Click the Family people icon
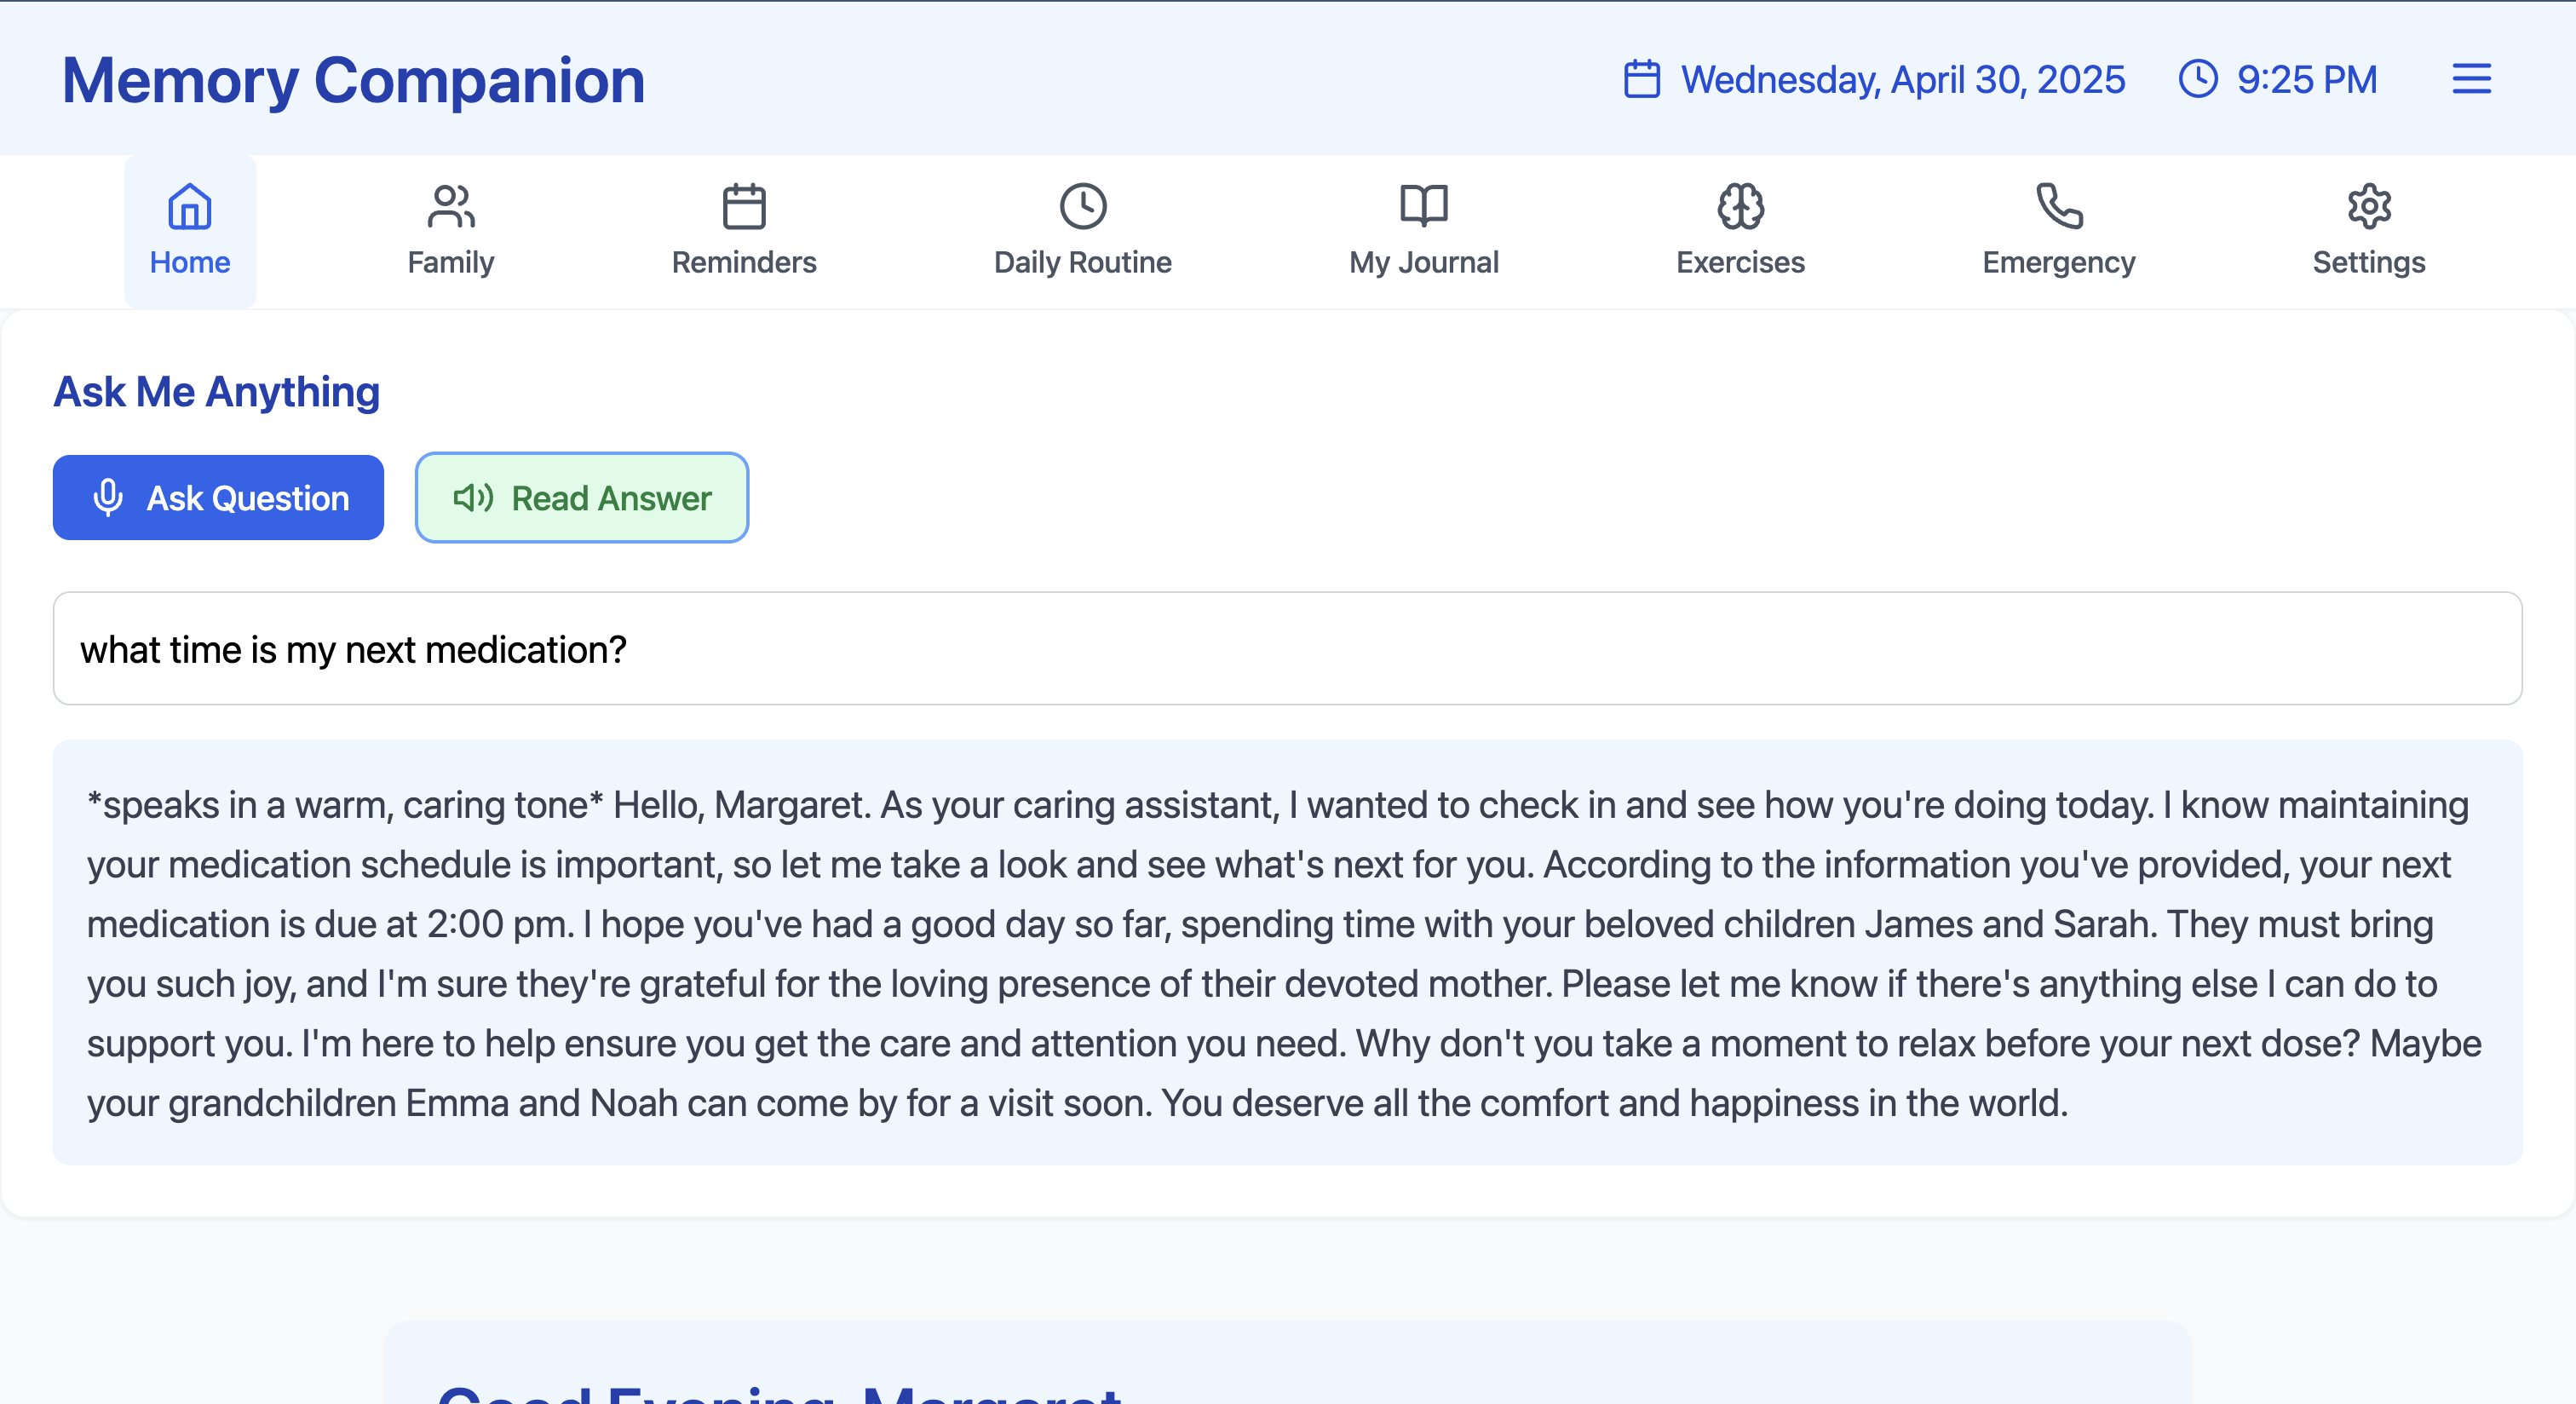The image size is (2576, 1404). click(x=450, y=207)
